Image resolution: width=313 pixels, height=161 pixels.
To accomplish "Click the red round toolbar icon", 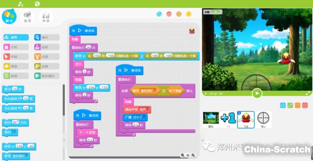I will click(x=169, y=14).
